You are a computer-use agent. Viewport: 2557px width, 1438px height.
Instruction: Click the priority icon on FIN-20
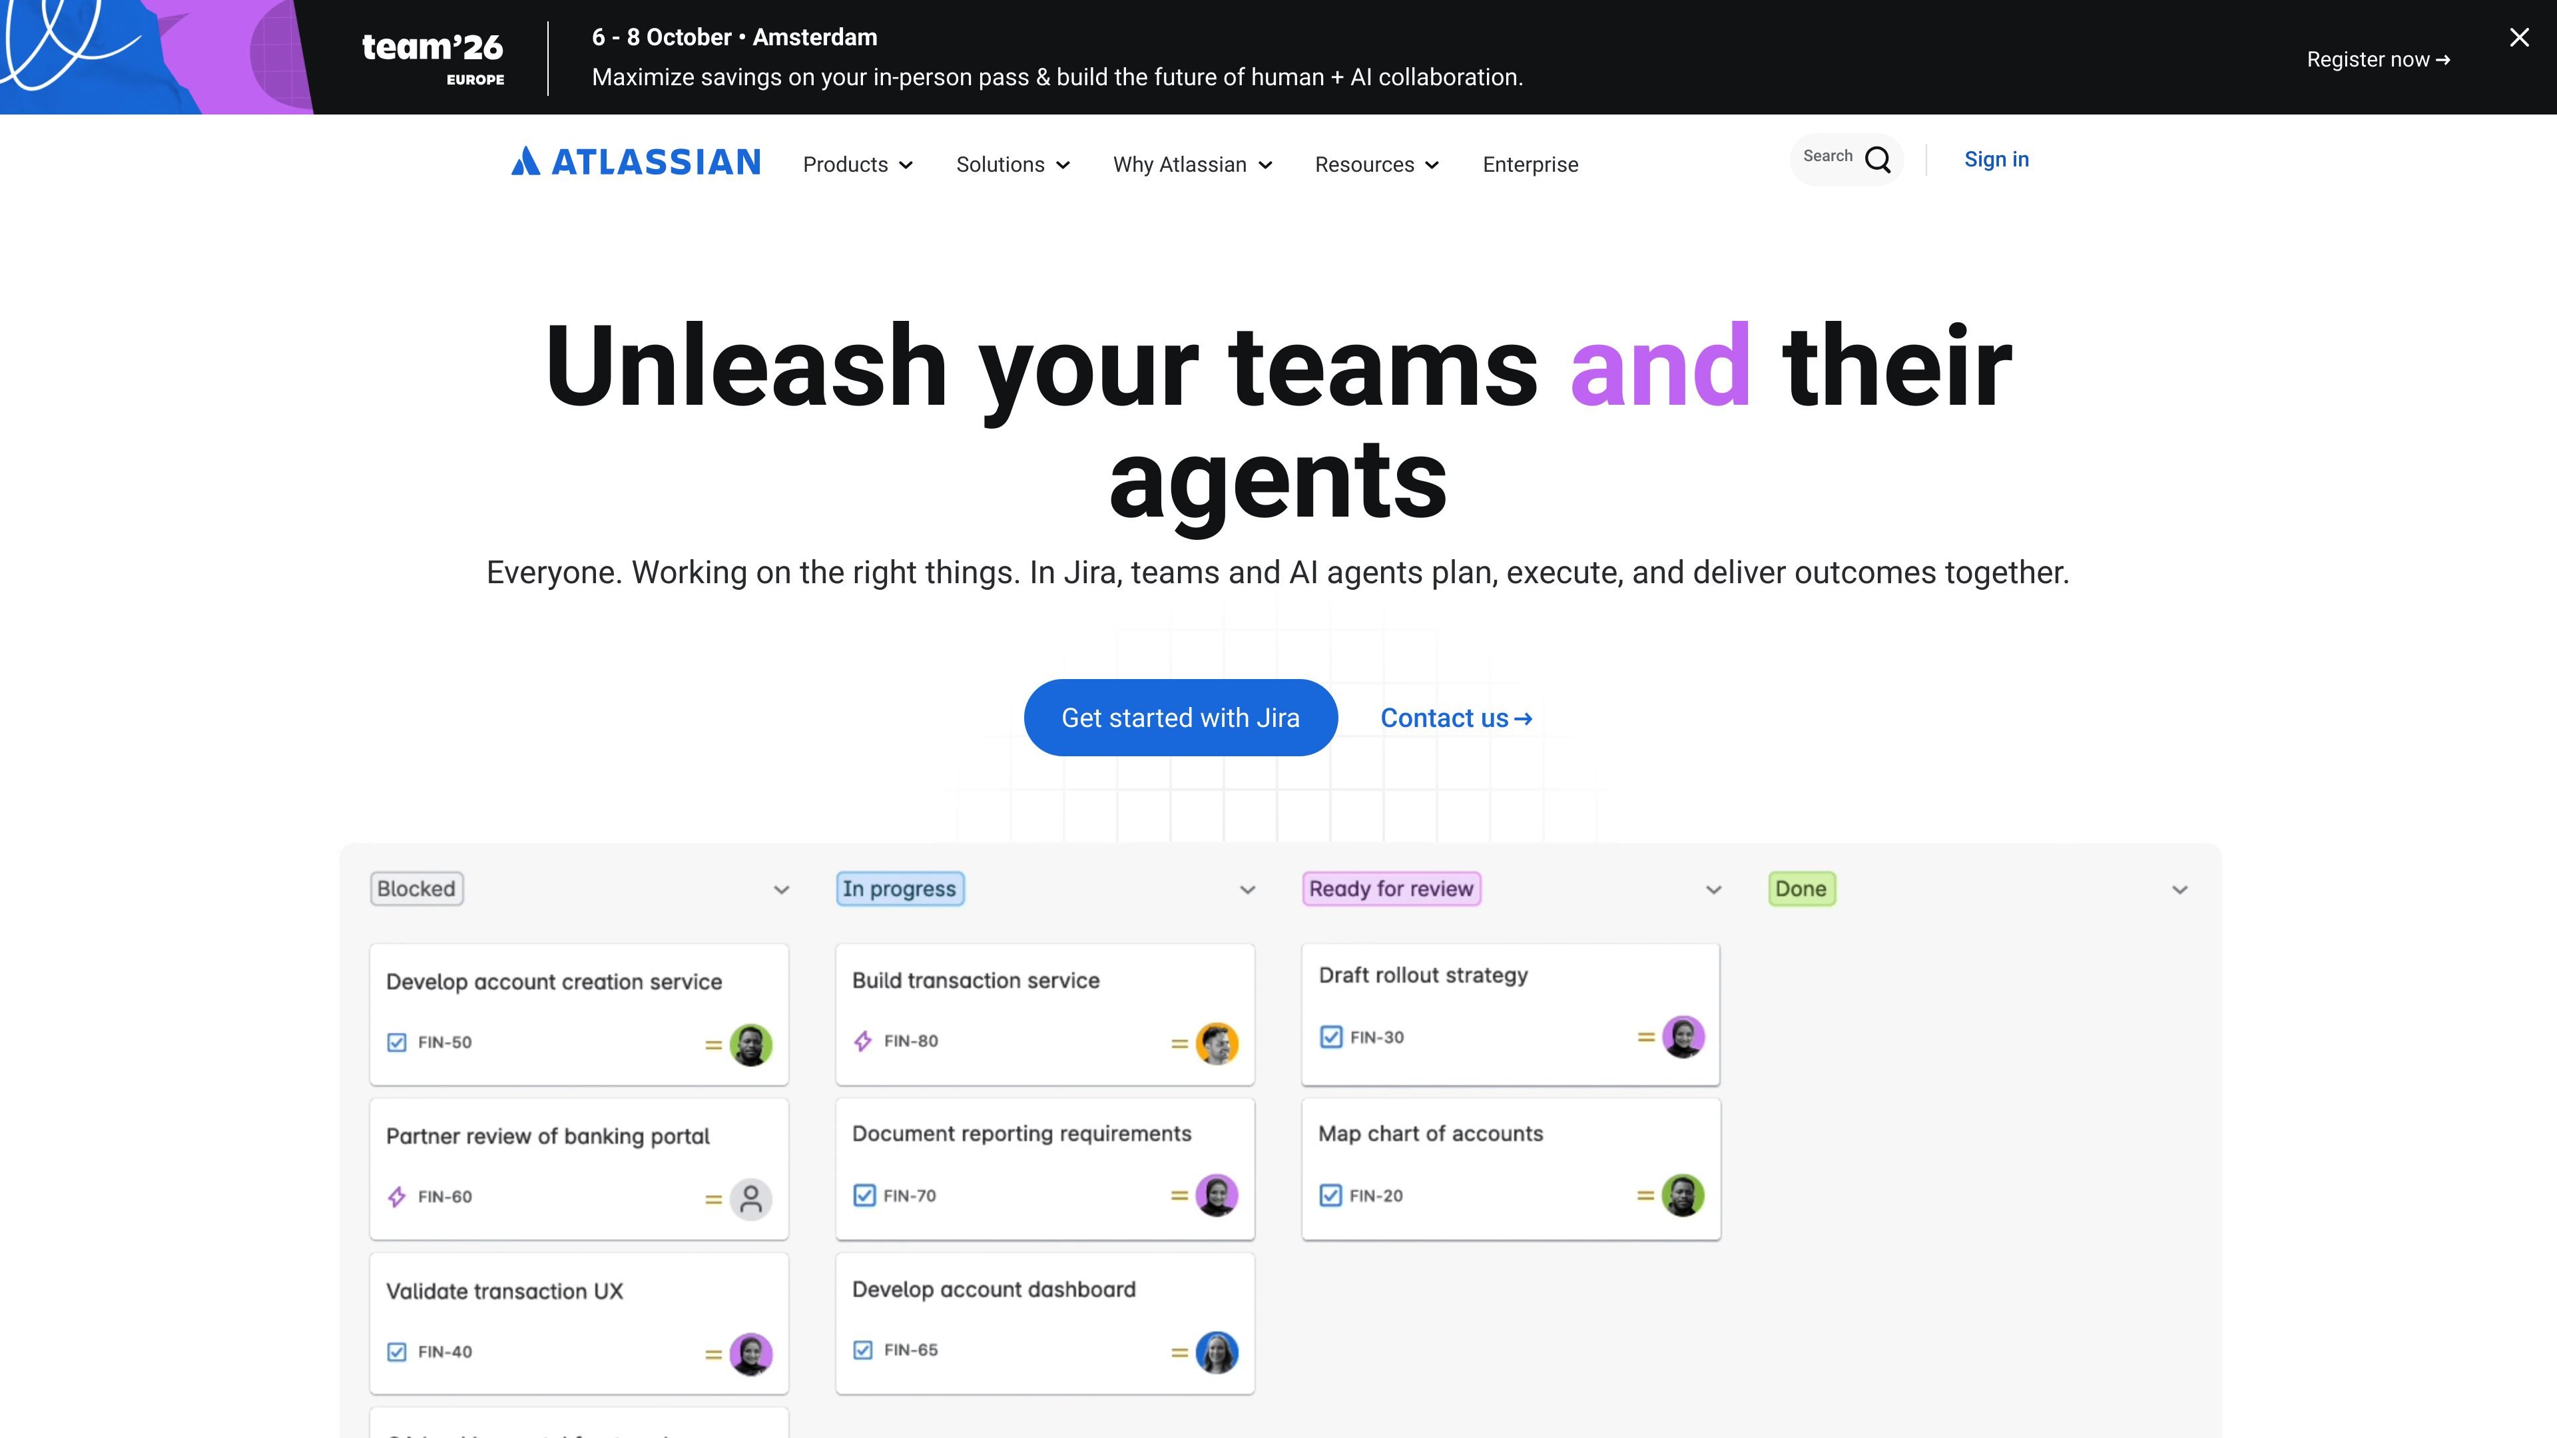1646,1196
